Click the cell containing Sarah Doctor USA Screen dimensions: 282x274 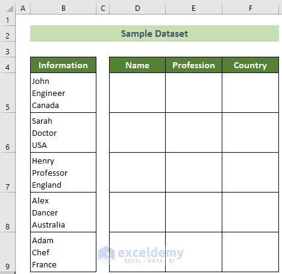pyautogui.click(x=63, y=133)
